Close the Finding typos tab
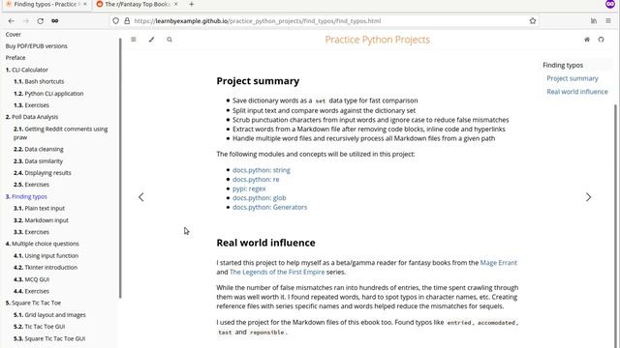 point(85,4)
